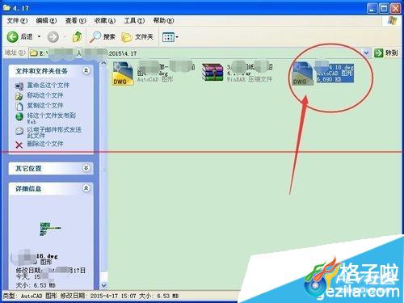Click the Go button beside address bar
404x303 pixels.
385,53
